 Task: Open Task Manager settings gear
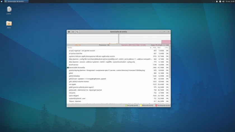coord(69,32)
